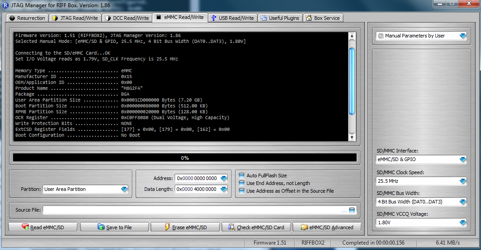Click the heart icon on Read eMMC/SD

click(x=25, y=227)
